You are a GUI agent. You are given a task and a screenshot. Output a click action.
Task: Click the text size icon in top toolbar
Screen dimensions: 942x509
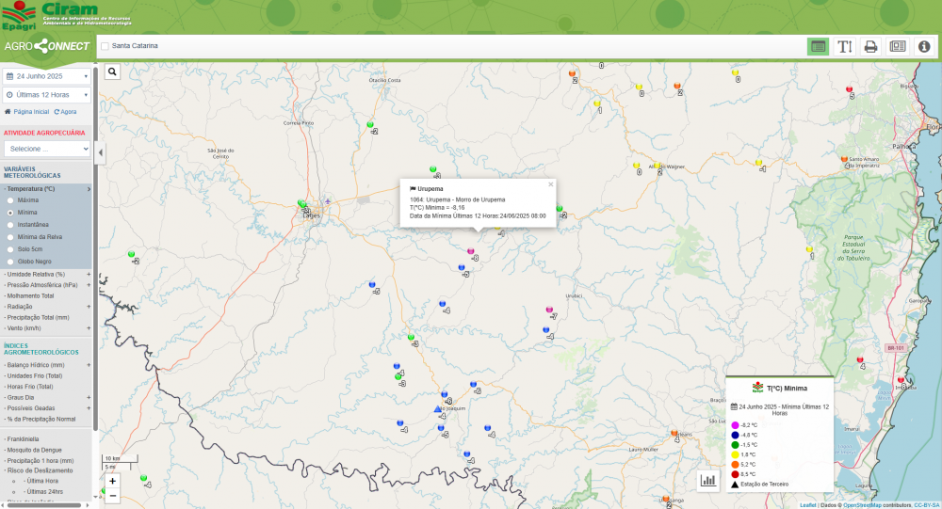click(845, 46)
